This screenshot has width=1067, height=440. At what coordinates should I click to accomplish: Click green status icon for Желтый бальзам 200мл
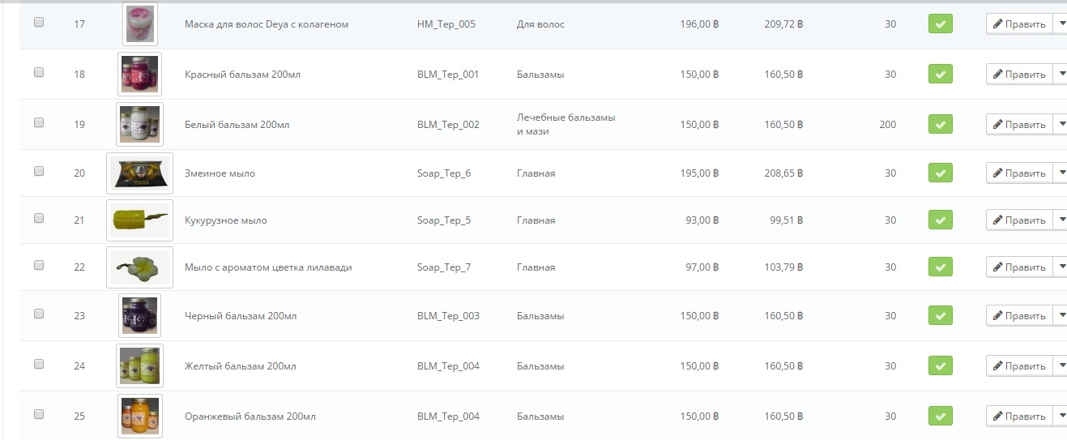940,366
